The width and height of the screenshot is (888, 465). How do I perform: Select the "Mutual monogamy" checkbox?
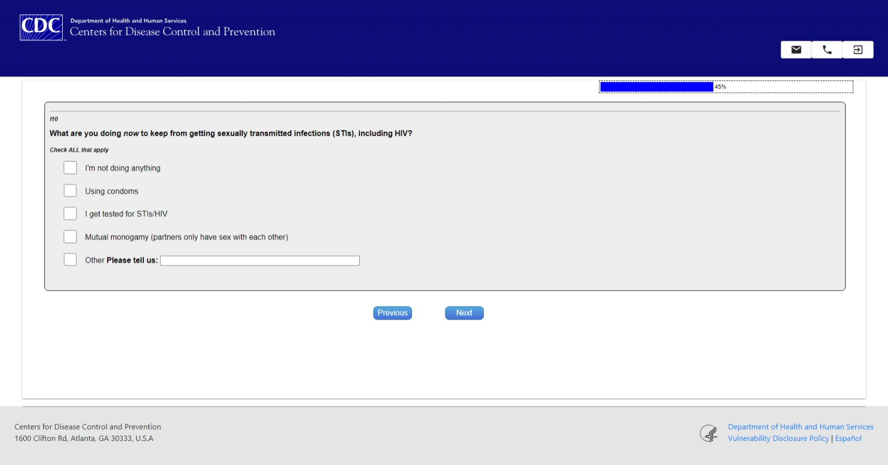[70, 237]
